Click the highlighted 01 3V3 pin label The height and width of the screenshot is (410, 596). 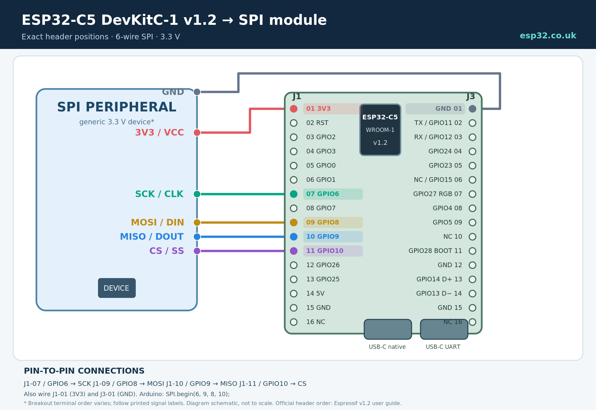tap(333, 109)
